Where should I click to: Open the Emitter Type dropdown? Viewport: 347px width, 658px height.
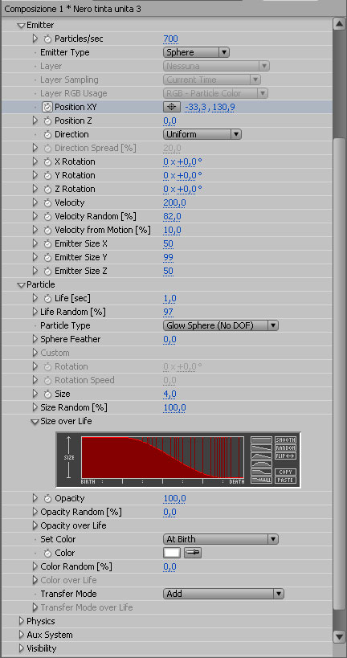196,52
